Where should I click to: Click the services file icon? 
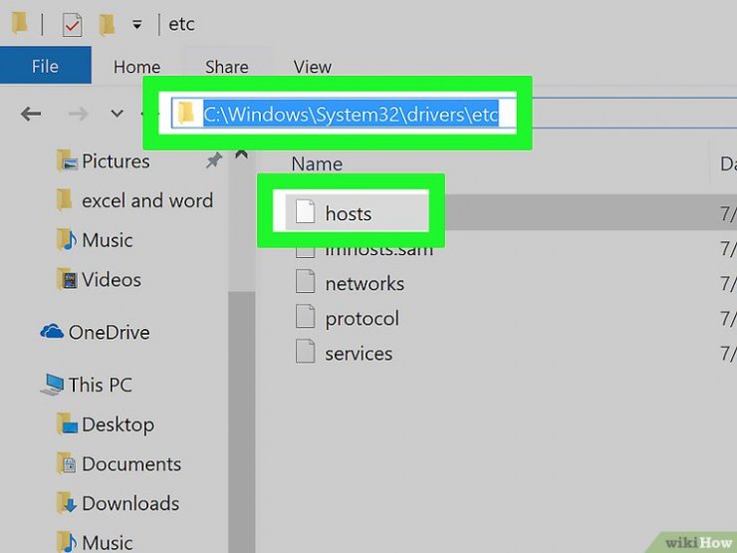pyautogui.click(x=305, y=352)
